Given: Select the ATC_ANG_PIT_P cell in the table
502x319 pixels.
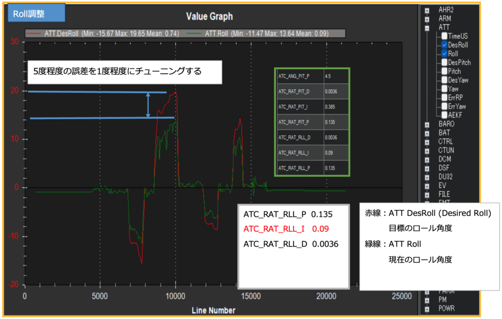Looking at the screenshot, I should (x=301, y=76).
